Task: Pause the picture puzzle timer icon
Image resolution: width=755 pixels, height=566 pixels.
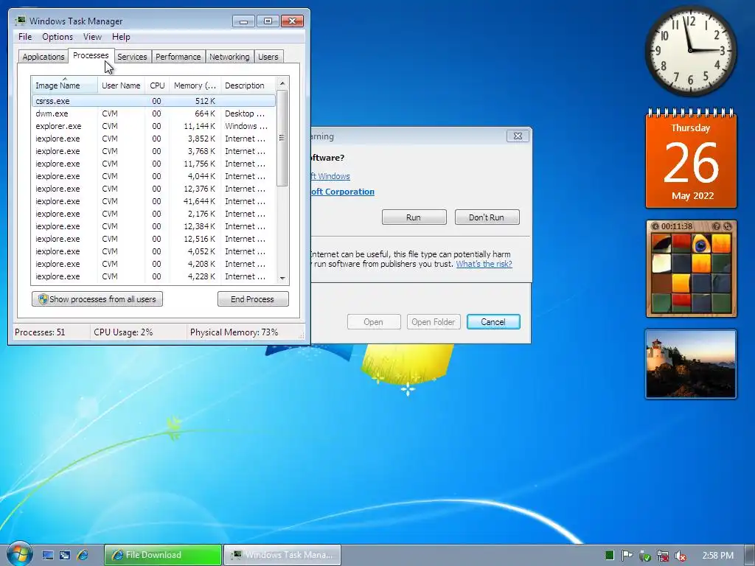Action: (x=655, y=226)
